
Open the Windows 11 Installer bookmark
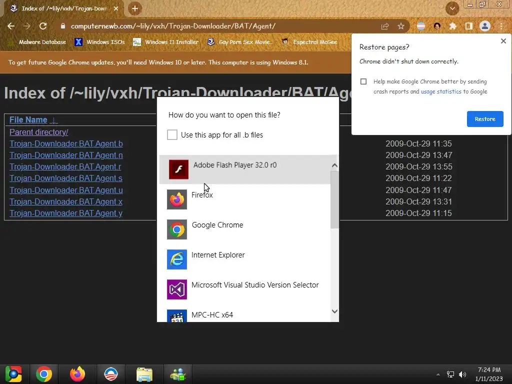coord(166,42)
